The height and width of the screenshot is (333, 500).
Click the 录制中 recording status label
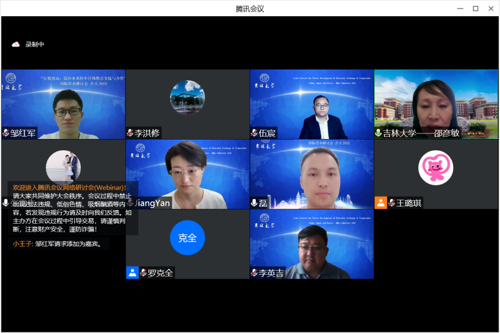35,44
